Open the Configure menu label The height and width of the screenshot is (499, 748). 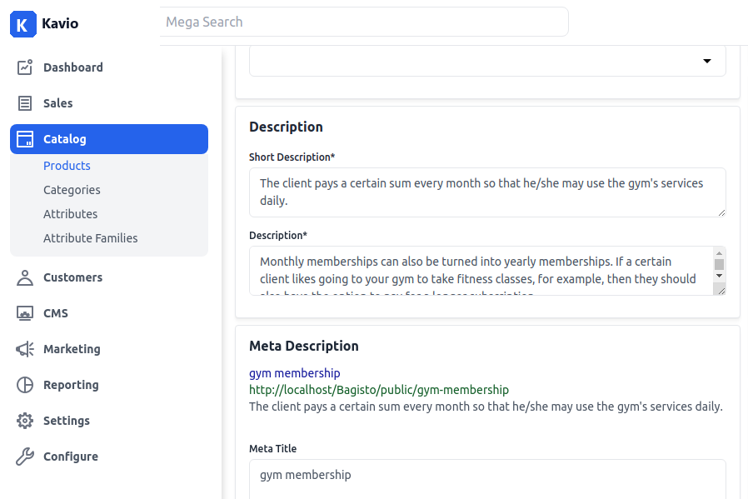pyautogui.click(x=71, y=457)
